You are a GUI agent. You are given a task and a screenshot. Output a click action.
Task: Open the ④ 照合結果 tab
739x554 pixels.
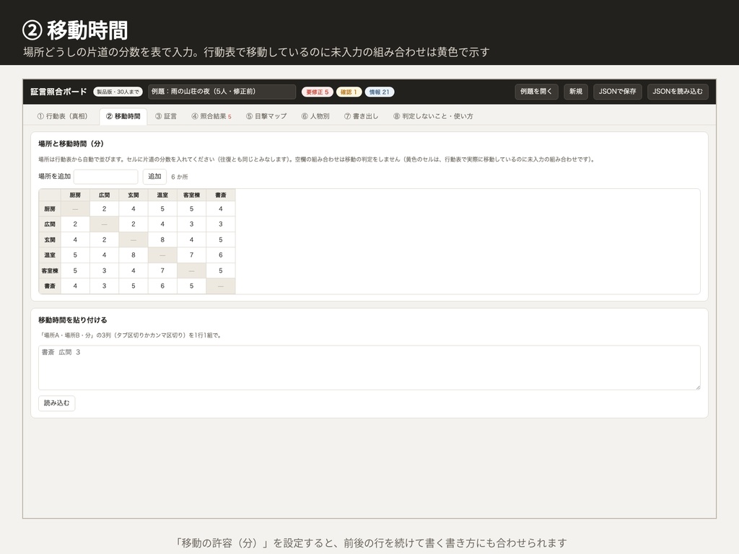pos(211,116)
